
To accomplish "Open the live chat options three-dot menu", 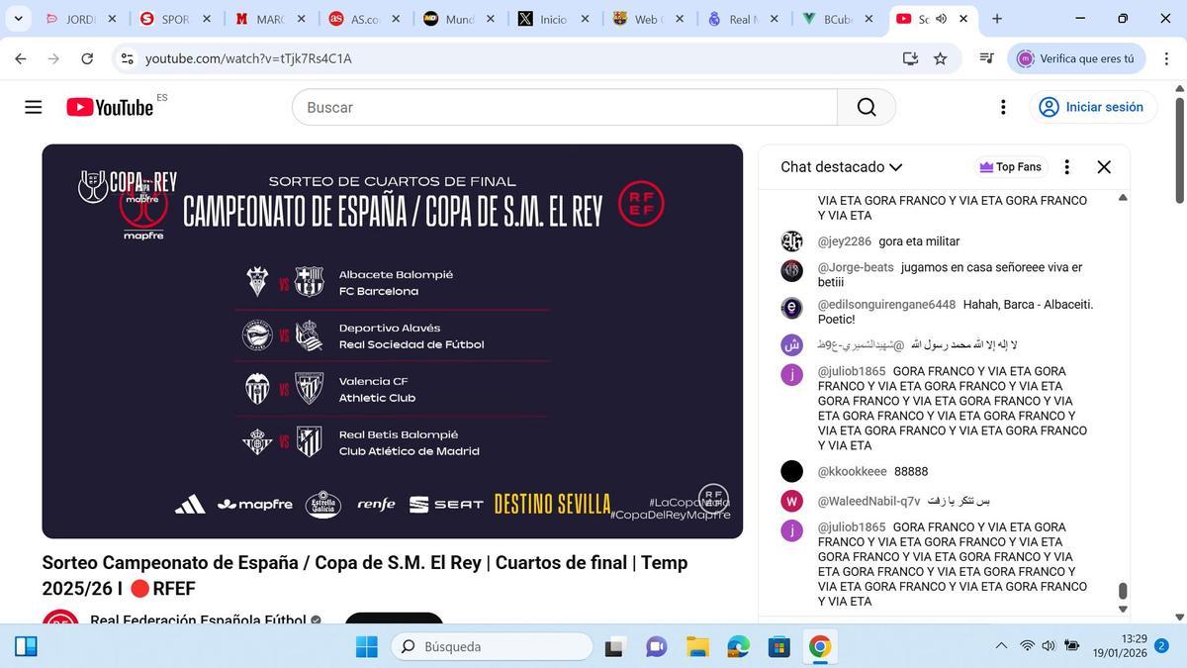I will [x=1067, y=166].
